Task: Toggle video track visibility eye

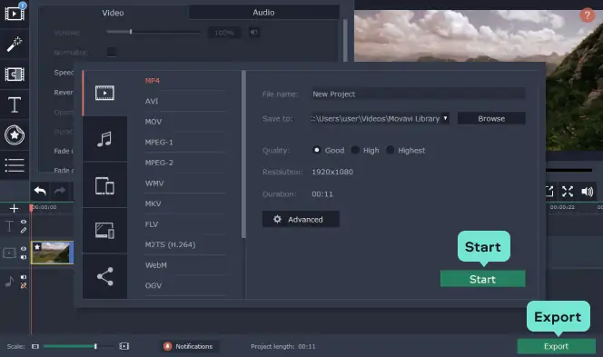Action: 24,249
